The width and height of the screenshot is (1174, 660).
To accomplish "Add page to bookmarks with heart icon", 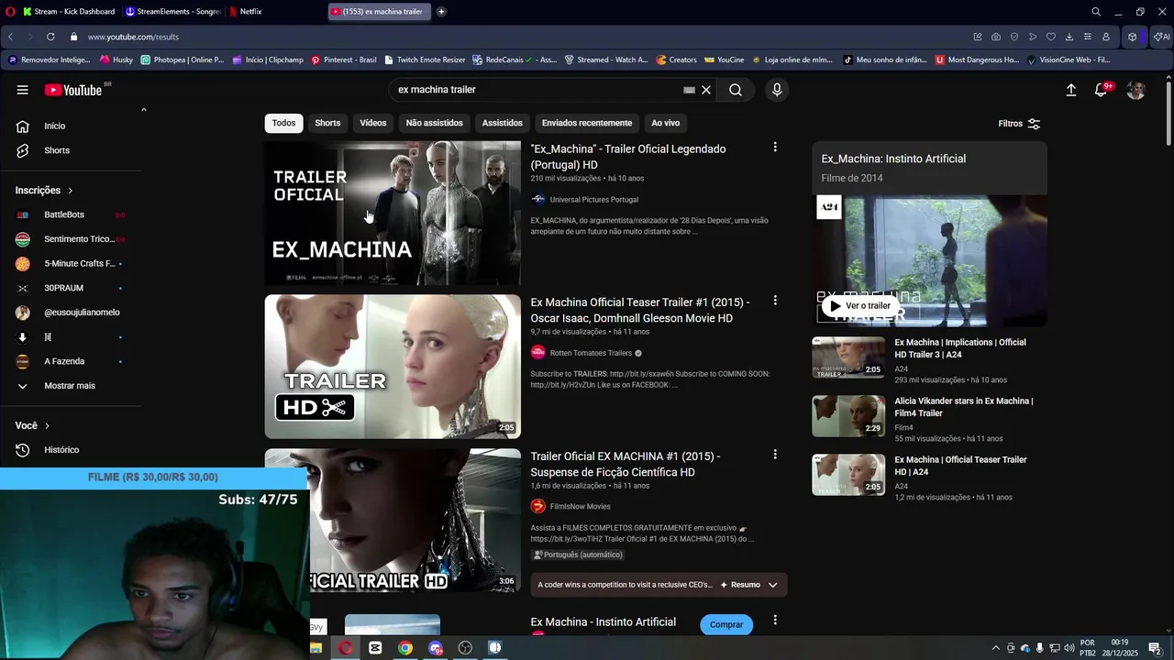I will [x=1051, y=37].
